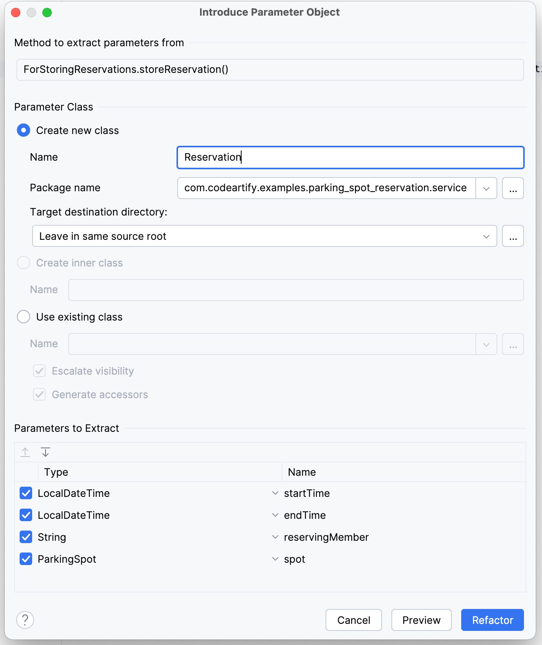This screenshot has width=542, height=645.
Task: Click the Cancel button
Action: tap(354, 620)
